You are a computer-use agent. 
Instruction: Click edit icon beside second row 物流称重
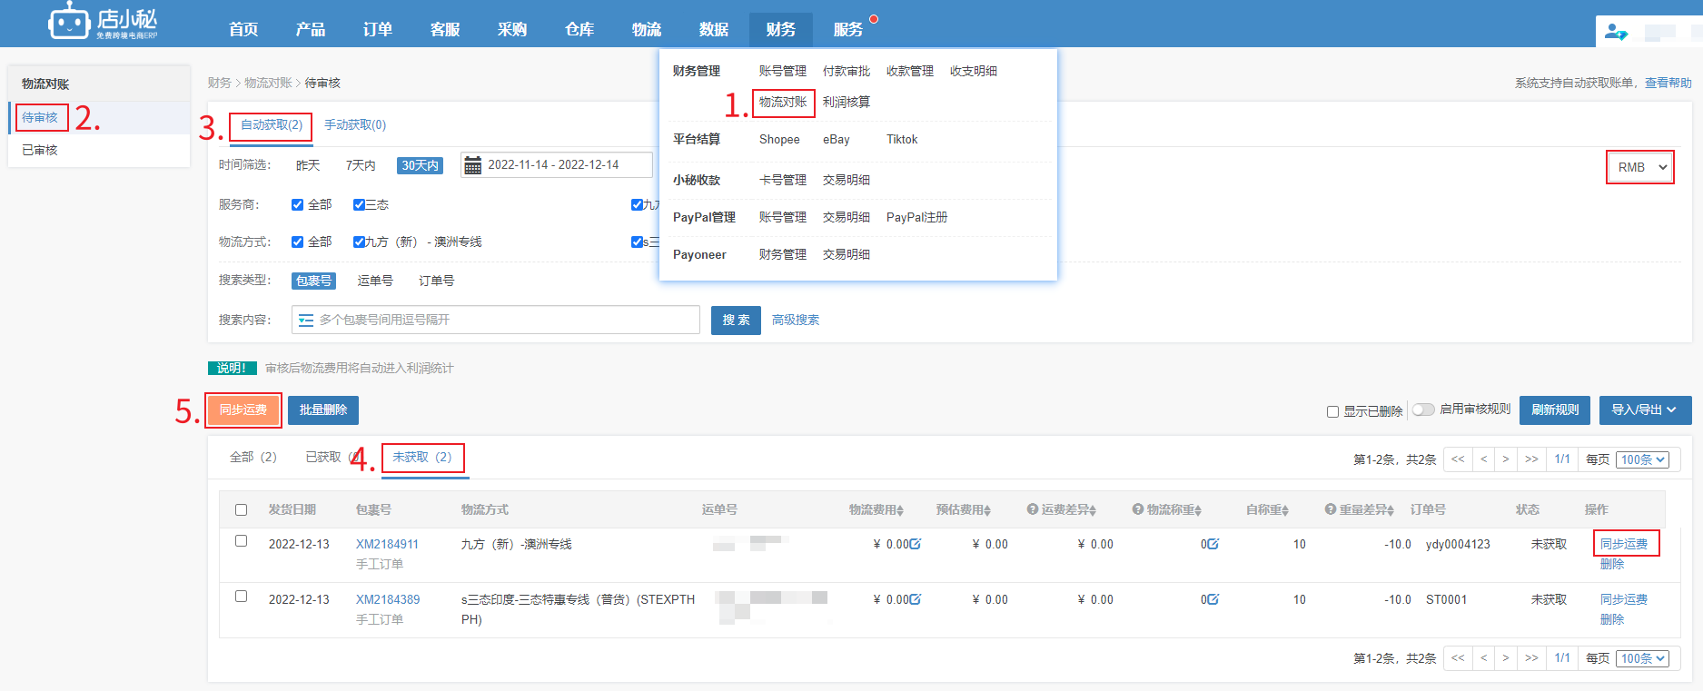[1213, 599]
